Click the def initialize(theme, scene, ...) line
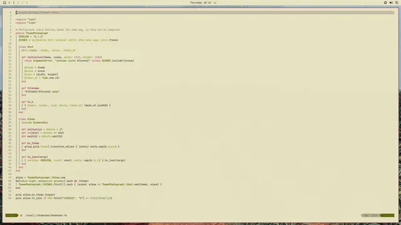Image resolution: width=401 pixels, height=225 pixels. click(x=61, y=57)
